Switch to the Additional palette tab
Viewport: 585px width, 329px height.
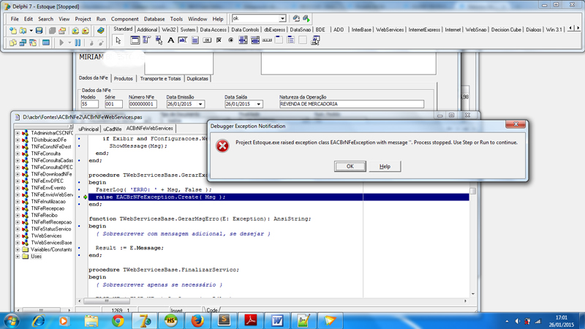147,29
